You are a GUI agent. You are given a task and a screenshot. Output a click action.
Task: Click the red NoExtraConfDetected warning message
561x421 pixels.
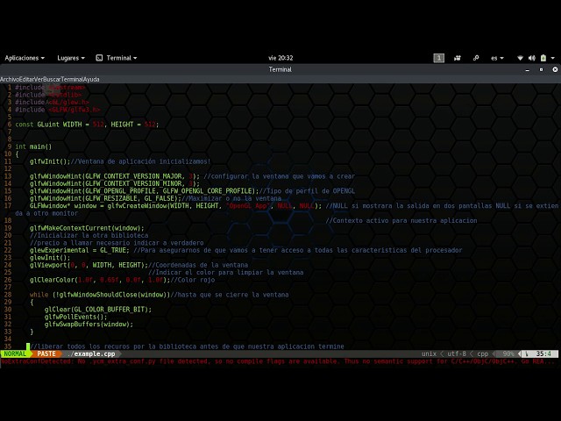click(278, 361)
